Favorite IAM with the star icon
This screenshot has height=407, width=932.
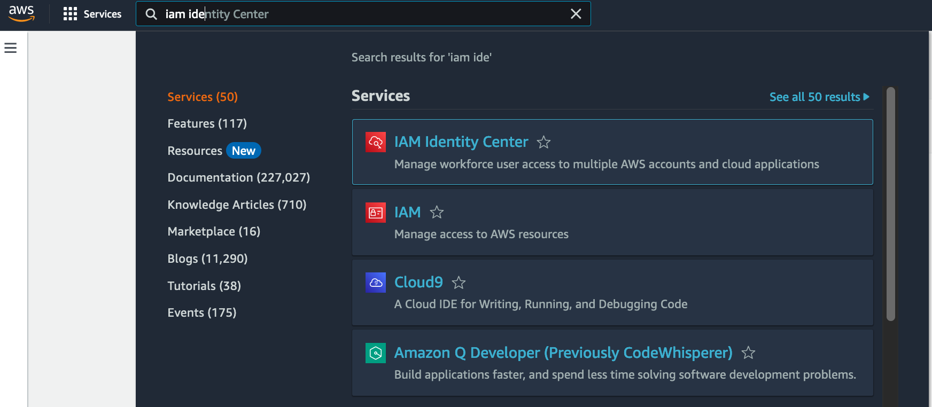click(x=437, y=213)
